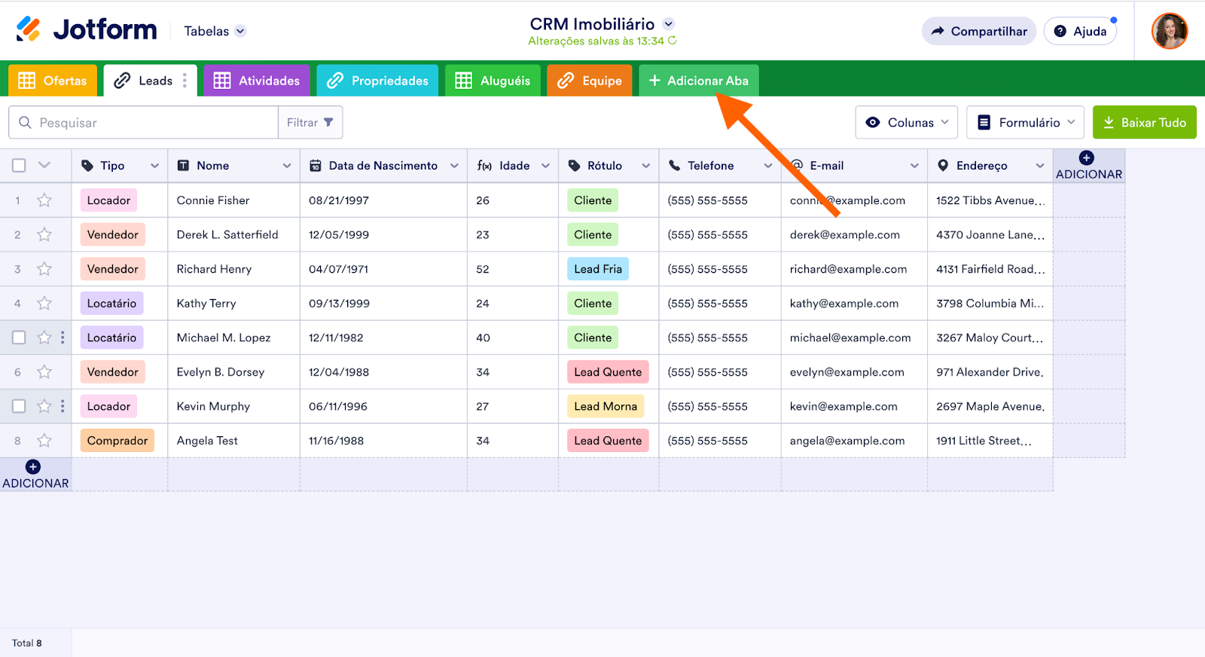Click the Lead Fria label badge

coord(598,269)
